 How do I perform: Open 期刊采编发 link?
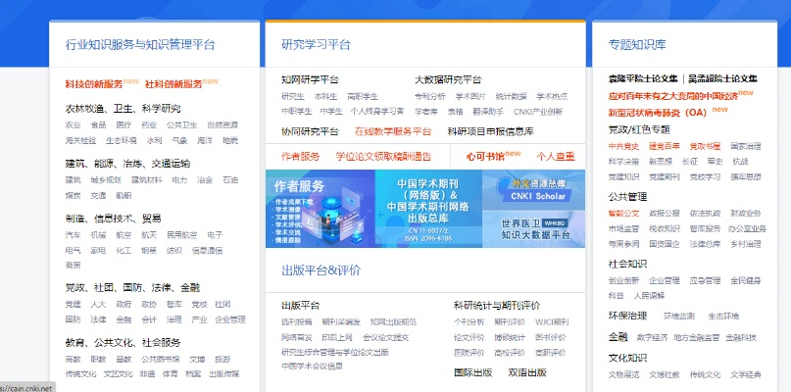(341, 321)
